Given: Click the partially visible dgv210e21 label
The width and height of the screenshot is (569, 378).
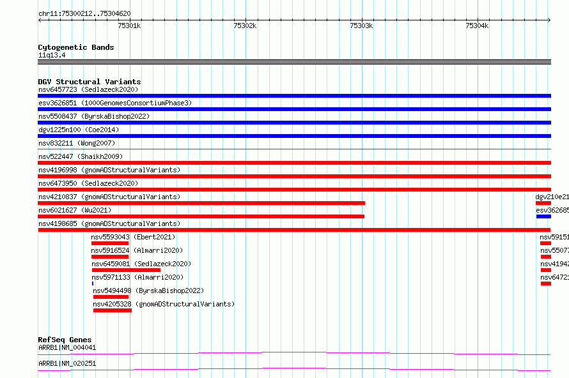Looking at the screenshot, I should 552,197.
